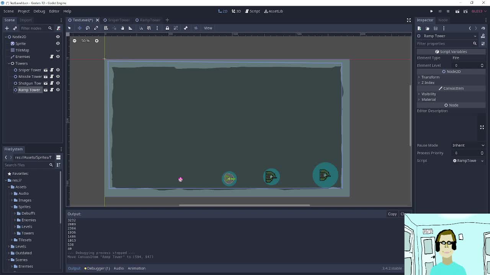This screenshot has width=490, height=275.
Task: Switch to 2D workspace
Action: pyautogui.click(x=222, y=11)
